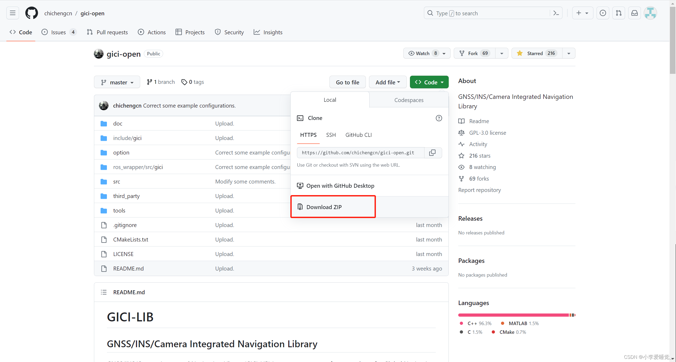The height and width of the screenshot is (362, 676).
Task: Open the hamburger navigation menu
Action: [x=12, y=13]
